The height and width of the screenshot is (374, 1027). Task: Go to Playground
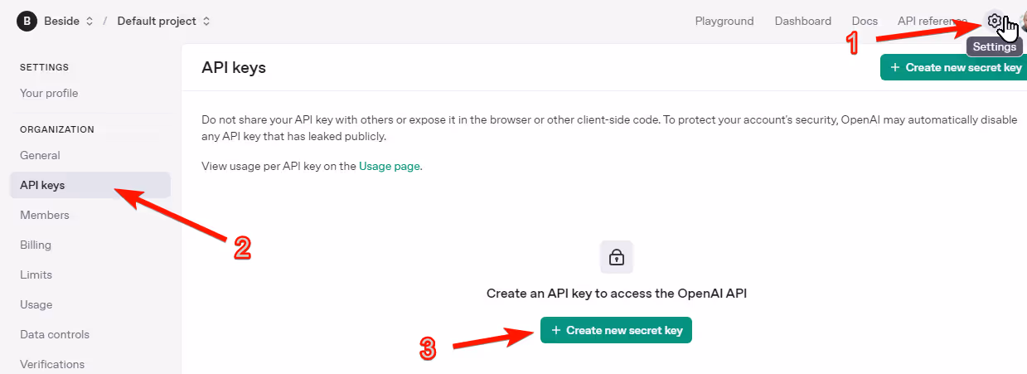724,21
